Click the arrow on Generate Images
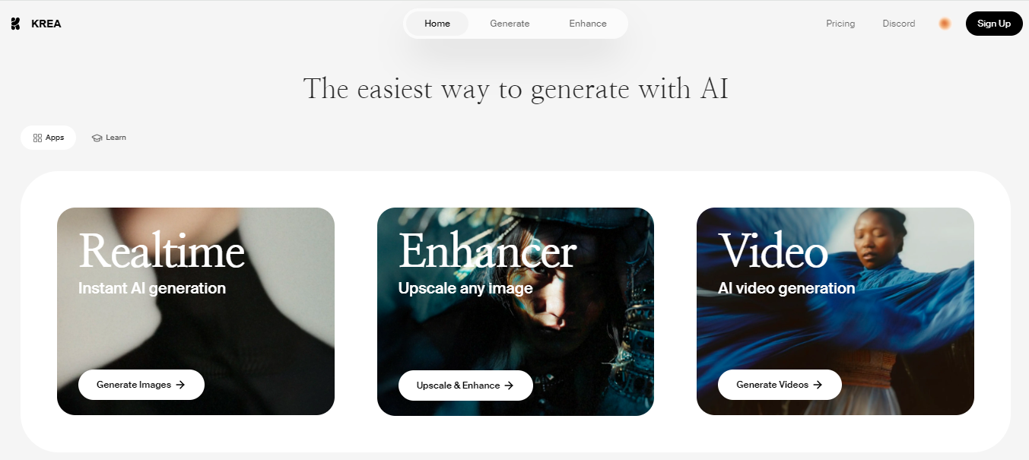This screenshot has width=1029, height=460. coord(180,385)
